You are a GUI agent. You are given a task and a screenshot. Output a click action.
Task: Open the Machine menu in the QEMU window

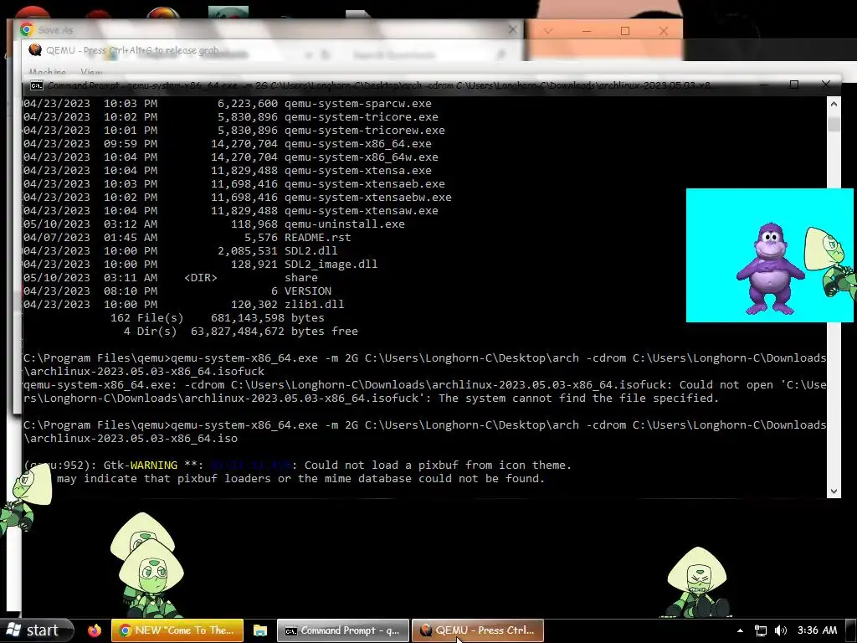coord(47,72)
